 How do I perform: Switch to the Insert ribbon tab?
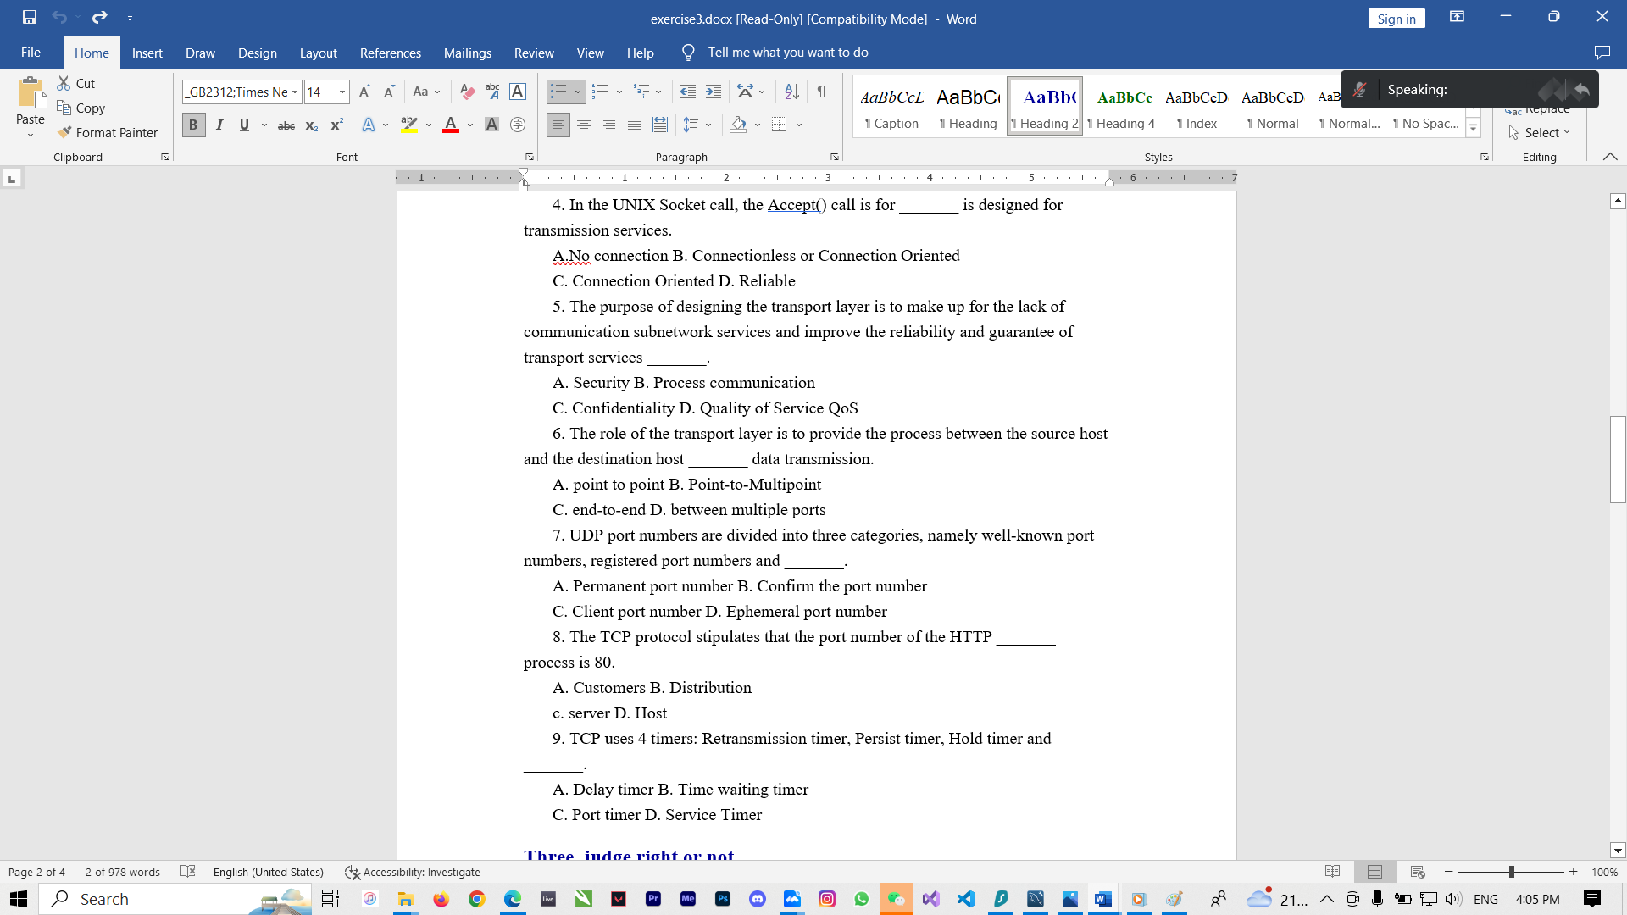click(x=147, y=53)
